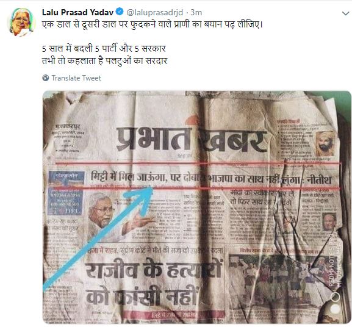Open the Lalu Prasad Yadav display name

coord(77,12)
